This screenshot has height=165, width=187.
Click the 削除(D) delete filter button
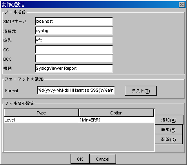[x=169, y=140]
